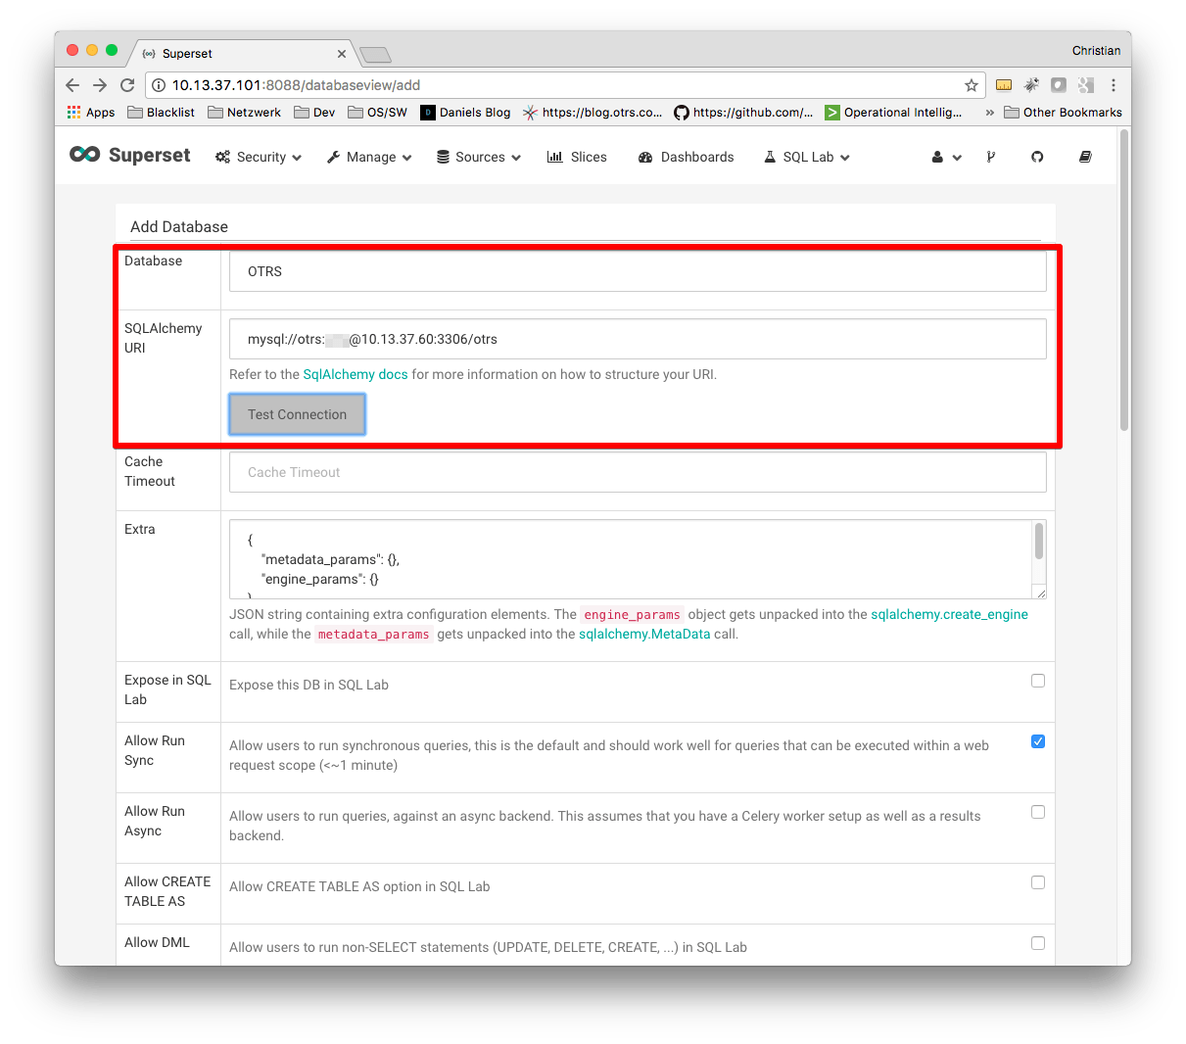1186x1044 pixels.
Task: Click the Extra textarea scrollbar
Action: 1039,541
